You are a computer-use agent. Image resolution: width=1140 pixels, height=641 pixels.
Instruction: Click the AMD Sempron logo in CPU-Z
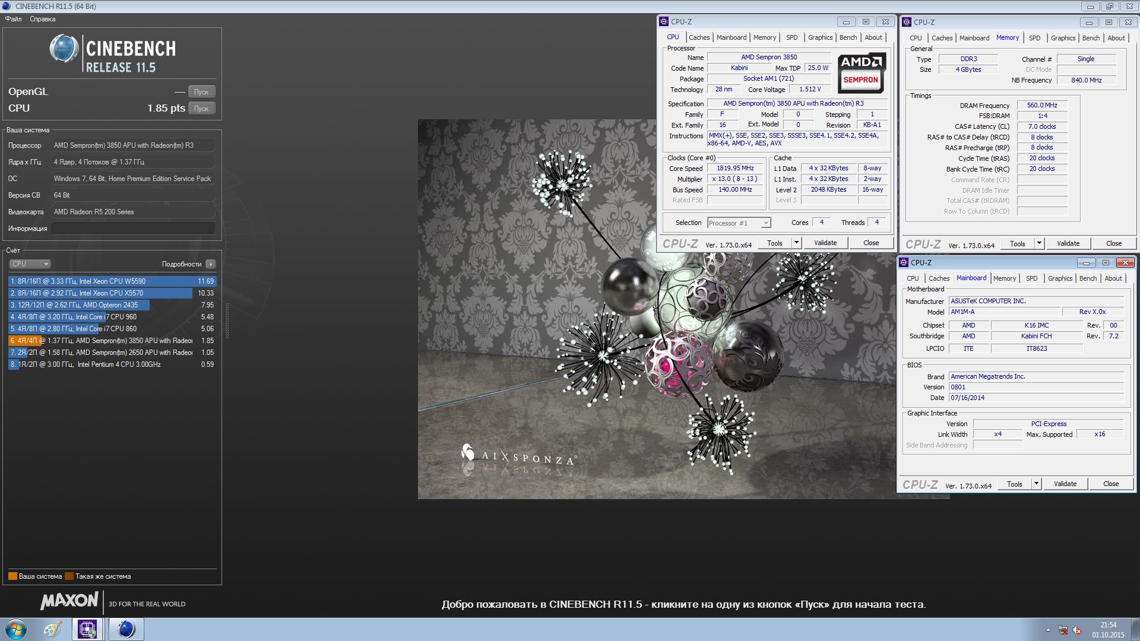tap(862, 72)
